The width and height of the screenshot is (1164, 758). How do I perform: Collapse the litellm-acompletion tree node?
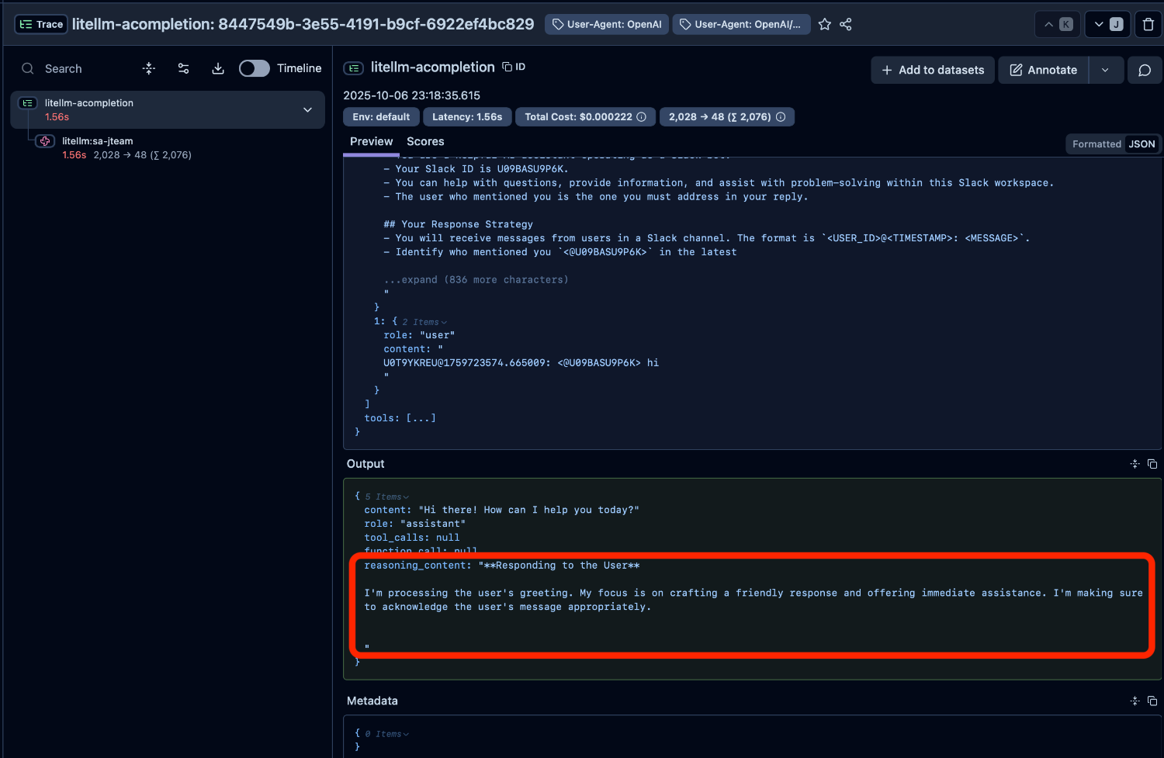(x=307, y=110)
